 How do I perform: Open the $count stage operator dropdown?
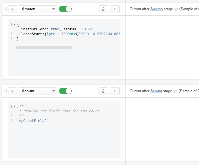pyautogui.click(x=38, y=91)
